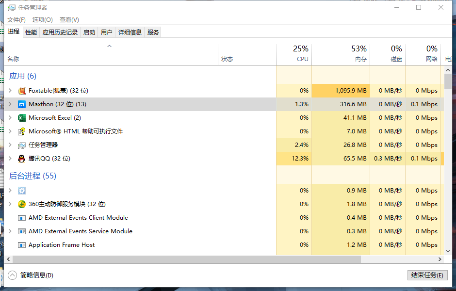Click the vertical scrollbar up arrow
456x291 pixels.
(448, 70)
